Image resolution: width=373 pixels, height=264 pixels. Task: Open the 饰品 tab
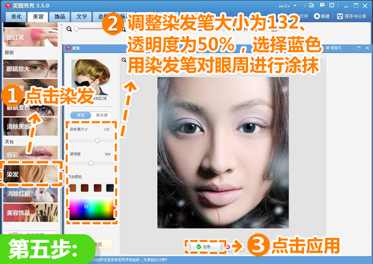click(60, 17)
